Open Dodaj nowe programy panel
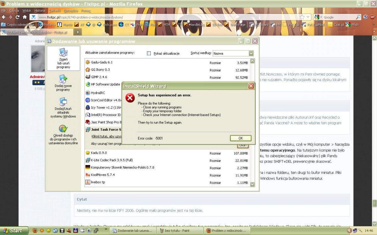 tap(63, 83)
